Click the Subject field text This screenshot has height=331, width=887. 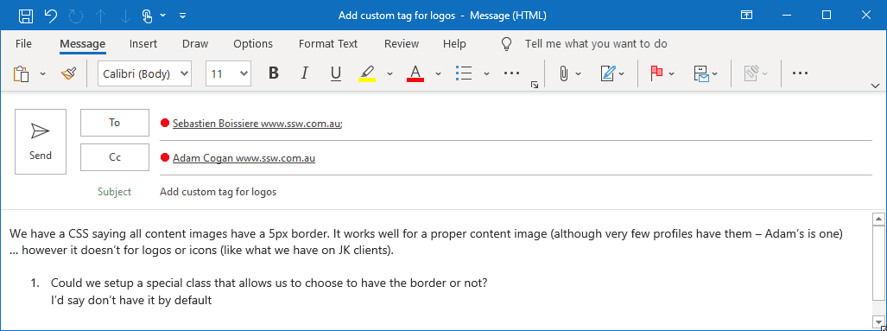(x=218, y=192)
